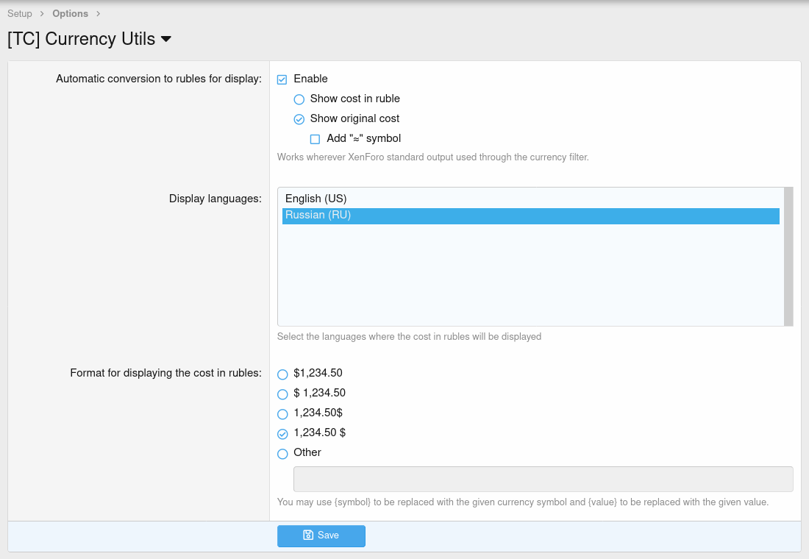
Task: Select the Other format radio button
Action: (282, 454)
